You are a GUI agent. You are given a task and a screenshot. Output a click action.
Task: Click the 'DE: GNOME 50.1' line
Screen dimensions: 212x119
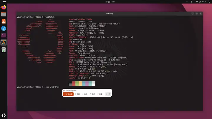pos(76,40)
